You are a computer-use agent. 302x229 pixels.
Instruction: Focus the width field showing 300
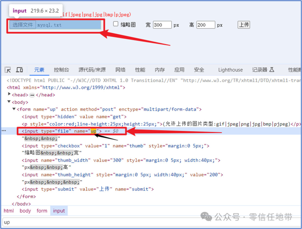[162, 25]
